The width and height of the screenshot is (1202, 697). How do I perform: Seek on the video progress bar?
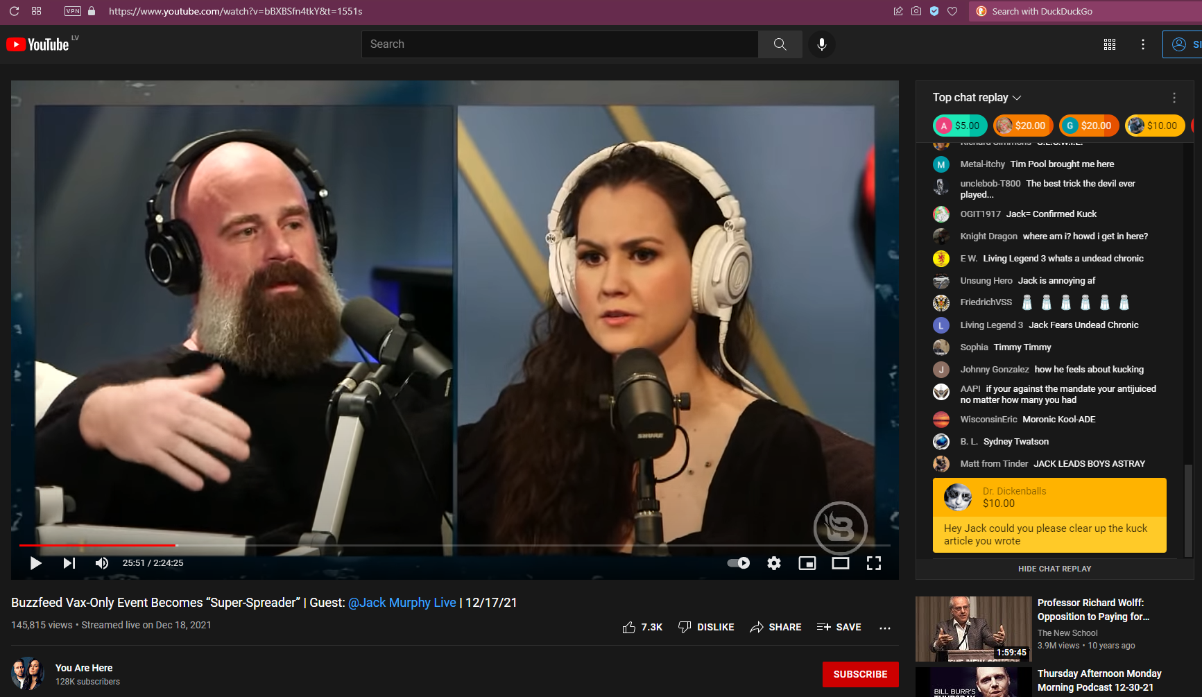pos(454,546)
